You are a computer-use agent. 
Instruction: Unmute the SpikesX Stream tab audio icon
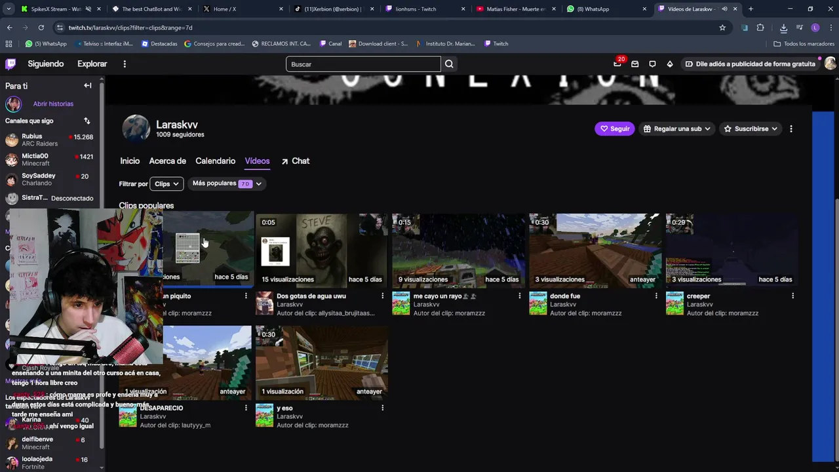tap(88, 9)
